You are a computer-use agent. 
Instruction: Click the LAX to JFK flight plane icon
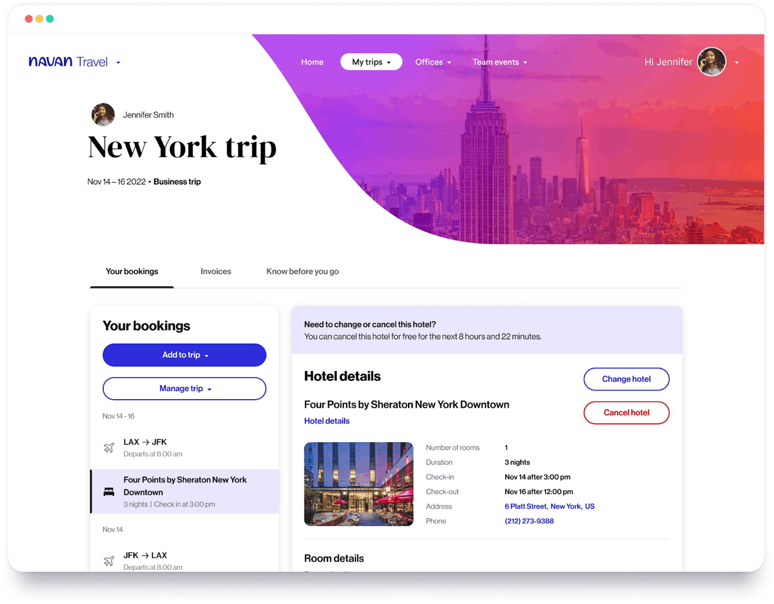(x=109, y=448)
